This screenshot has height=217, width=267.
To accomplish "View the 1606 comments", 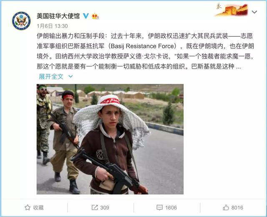I will tap(171, 208).
